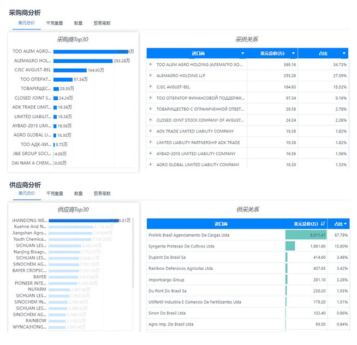Select 数量 tab under 供应商分析
The width and height of the screenshot is (357, 345).
pyautogui.click(x=78, y=193)
